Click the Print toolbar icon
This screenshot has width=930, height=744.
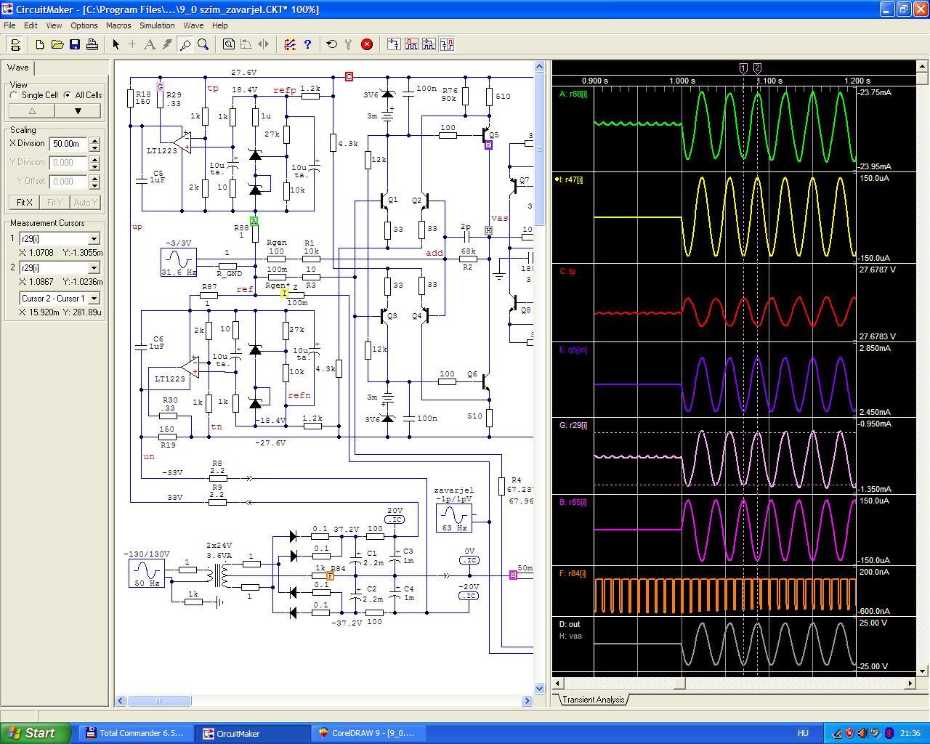click(x=92, y=44)
